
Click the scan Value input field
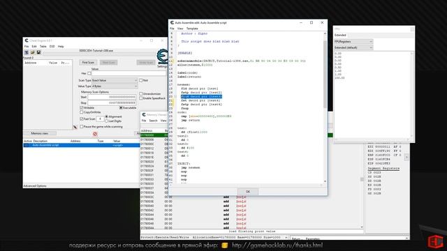129,73
